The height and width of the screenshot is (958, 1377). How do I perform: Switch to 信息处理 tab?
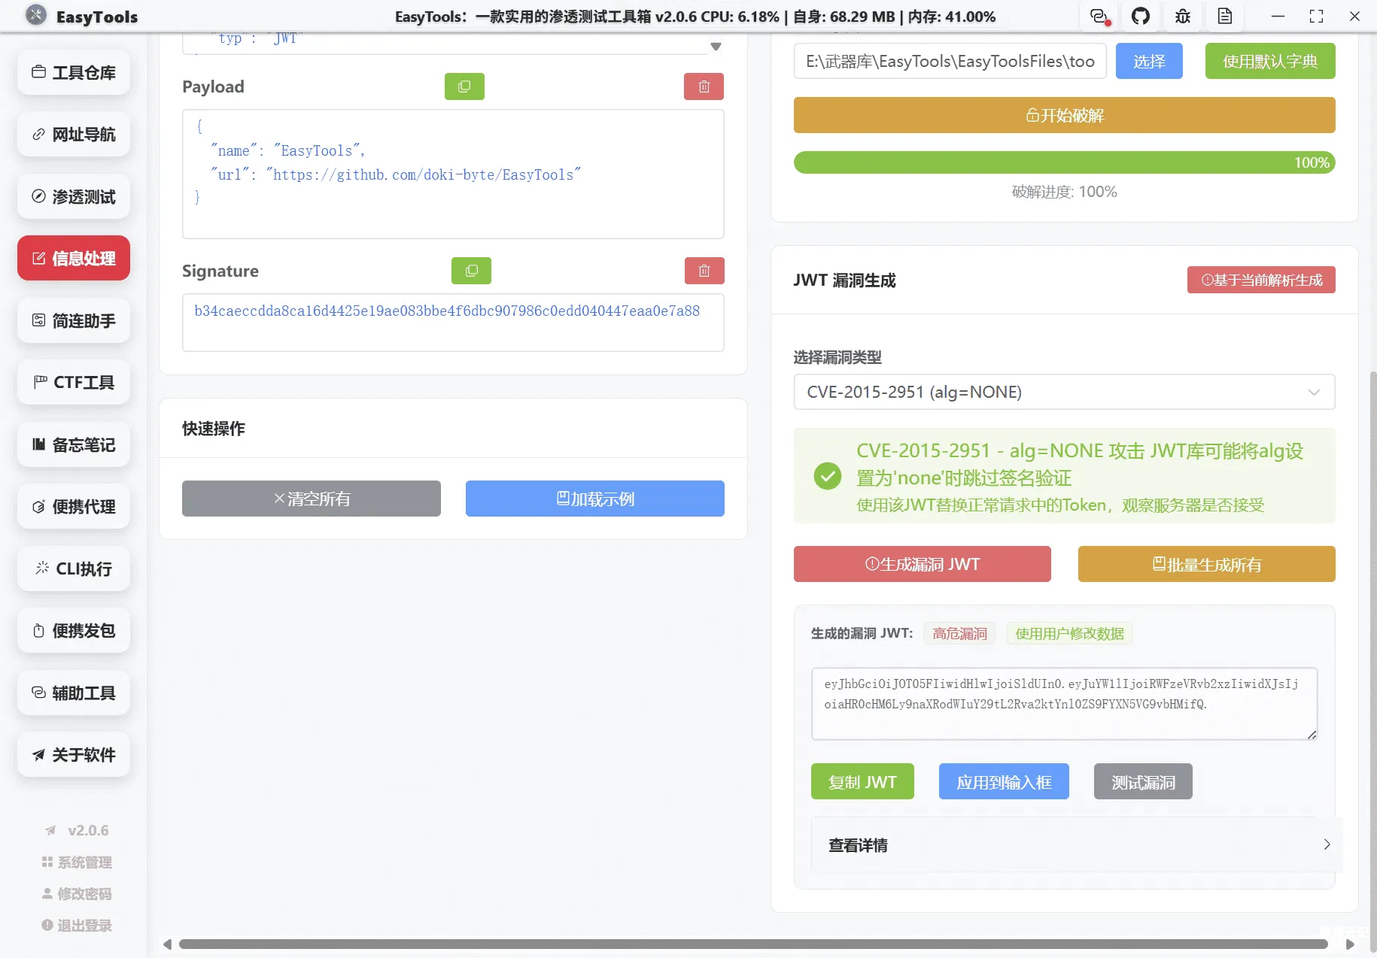[x=73, y=258]
